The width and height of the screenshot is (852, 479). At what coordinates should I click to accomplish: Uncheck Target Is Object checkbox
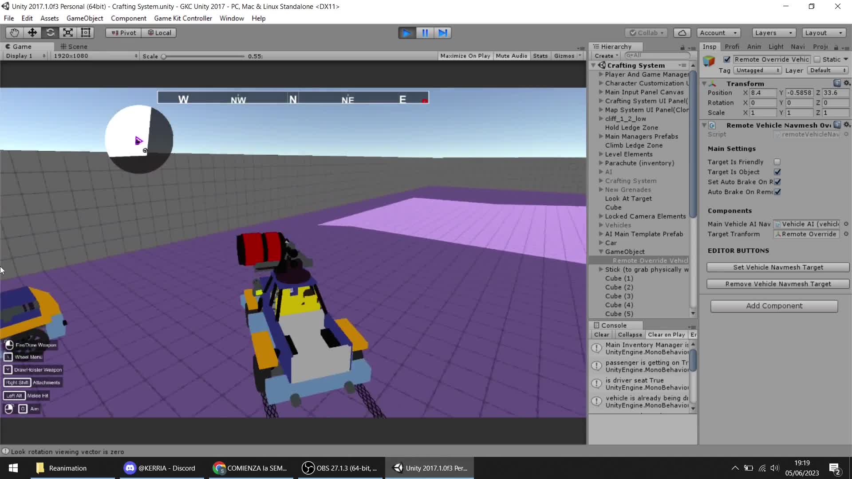coord(777,172)
